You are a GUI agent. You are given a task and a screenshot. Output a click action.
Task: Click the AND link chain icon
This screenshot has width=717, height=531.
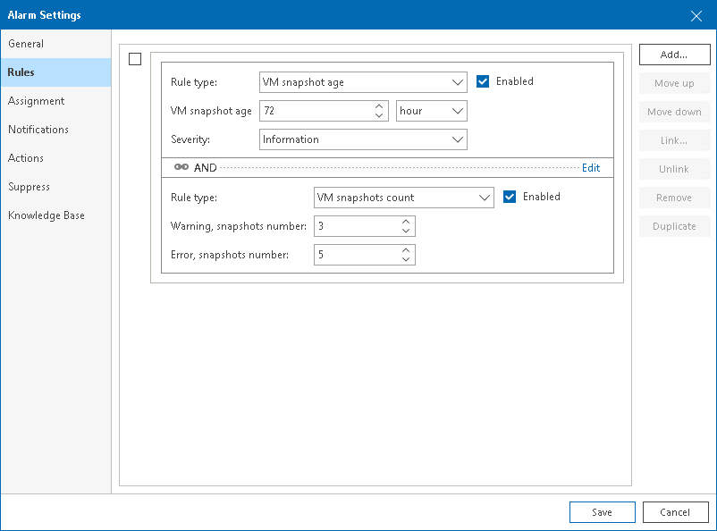pos(181,167)
